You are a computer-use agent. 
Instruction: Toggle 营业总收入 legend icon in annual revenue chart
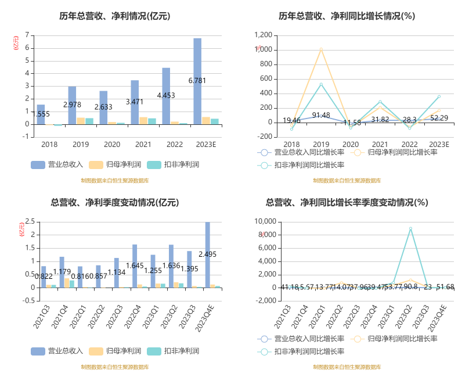pos(38,165)
